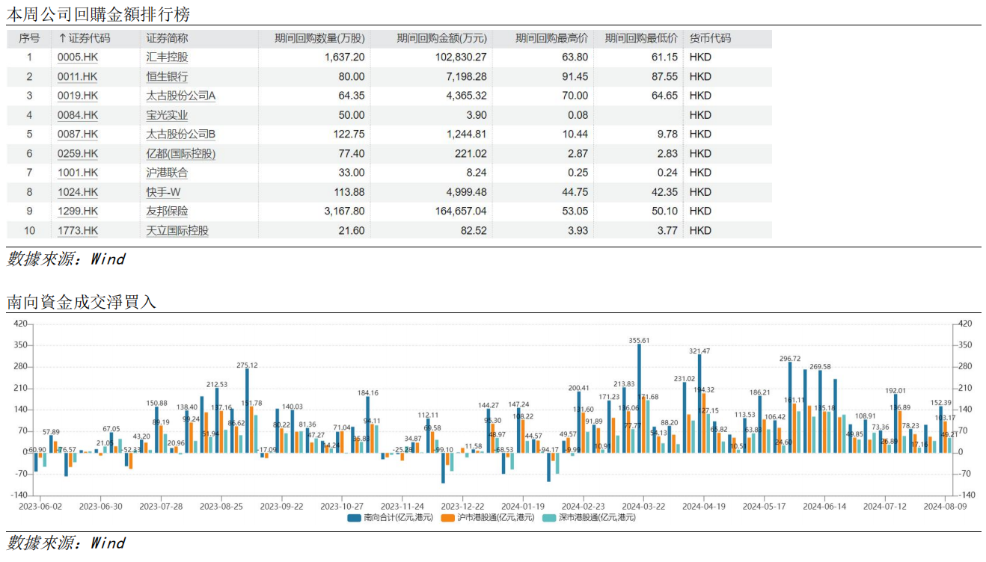Select row 4 宝光实业 in table
The image size is (986, 562).
(167, 115)
